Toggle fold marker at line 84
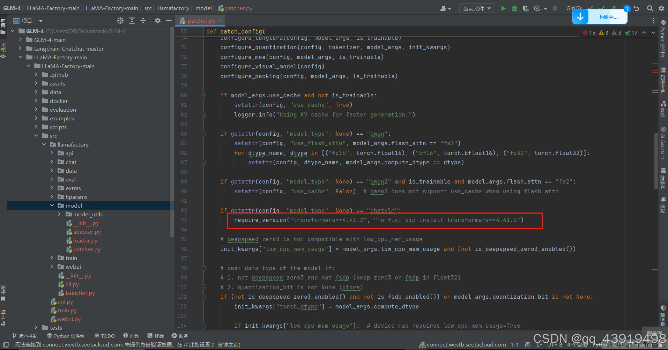The width and height of the screenshot is (668, 350). click(x=204, y=134)
